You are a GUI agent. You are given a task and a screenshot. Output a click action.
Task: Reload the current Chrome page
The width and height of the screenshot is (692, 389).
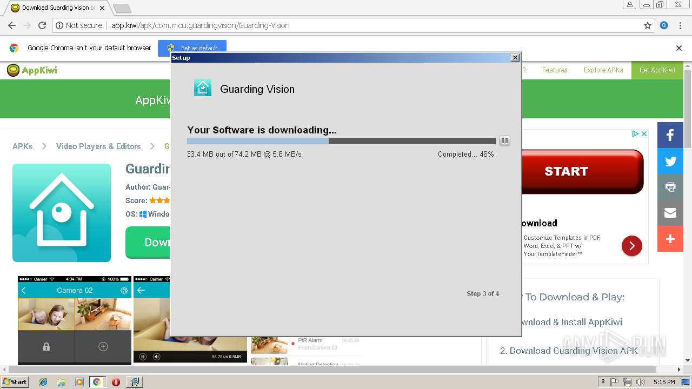tap(42, 25)
